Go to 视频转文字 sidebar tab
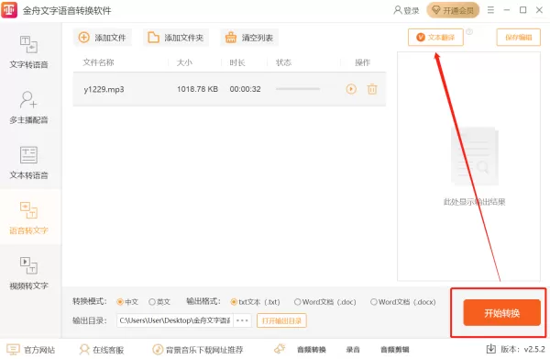 point(28,273)
